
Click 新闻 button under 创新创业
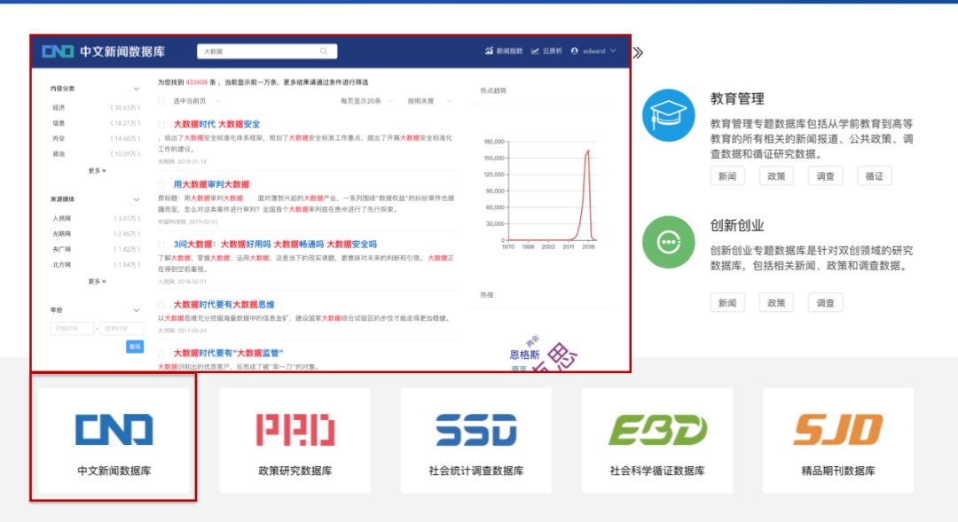[x=727, y=303]
